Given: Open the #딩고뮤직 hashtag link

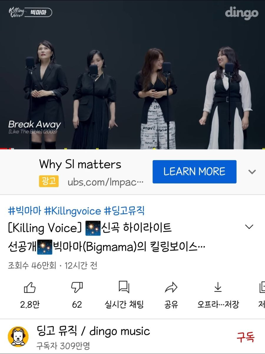Looking at the screenshot, I should click(x=124, y=211).
